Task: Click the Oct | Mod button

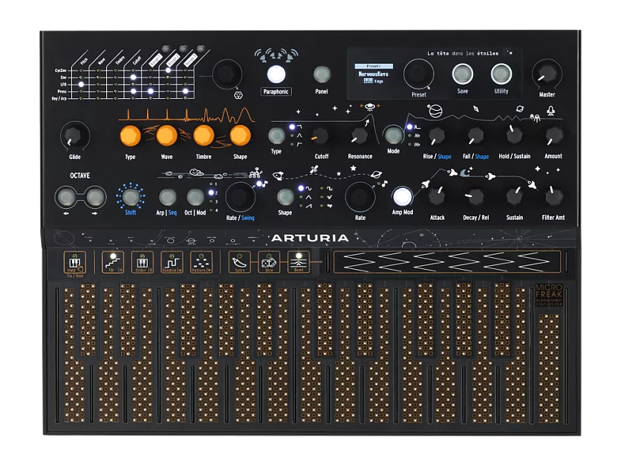Action: [x=195, y=197]
